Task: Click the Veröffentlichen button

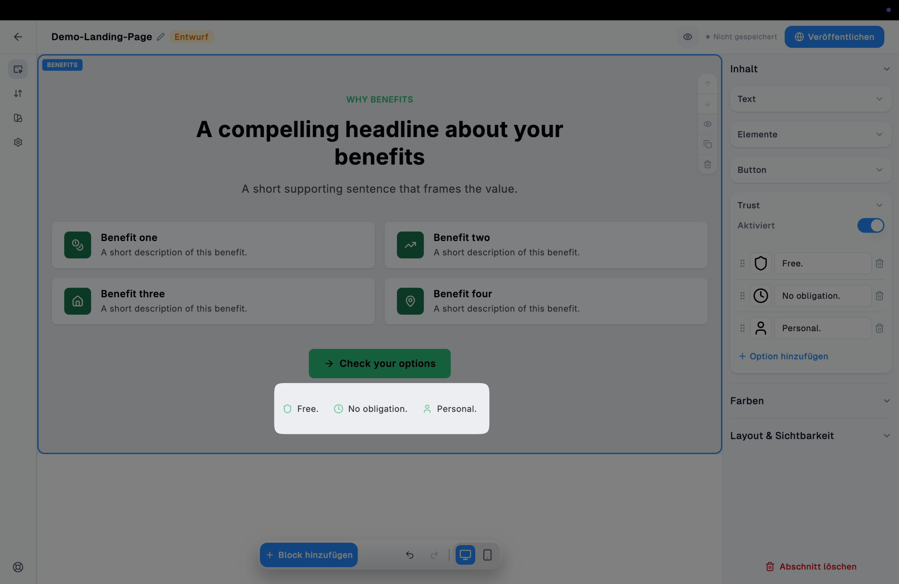Action: [834, 36]
